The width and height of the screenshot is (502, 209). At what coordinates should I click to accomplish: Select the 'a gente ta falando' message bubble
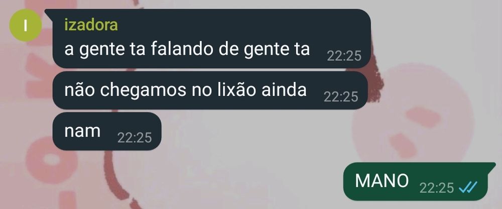click(212, 39)
